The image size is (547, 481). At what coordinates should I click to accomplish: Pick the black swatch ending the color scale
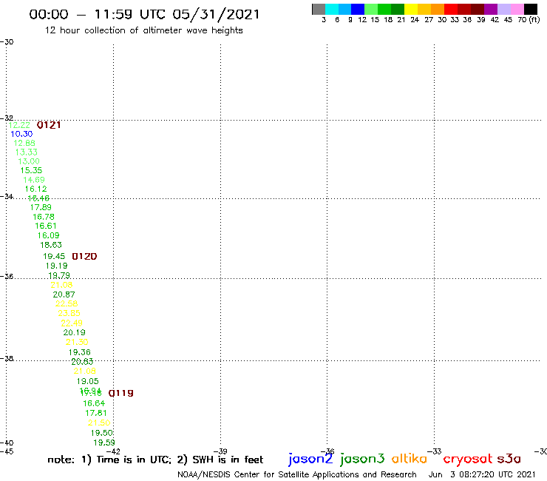[531, 9]
